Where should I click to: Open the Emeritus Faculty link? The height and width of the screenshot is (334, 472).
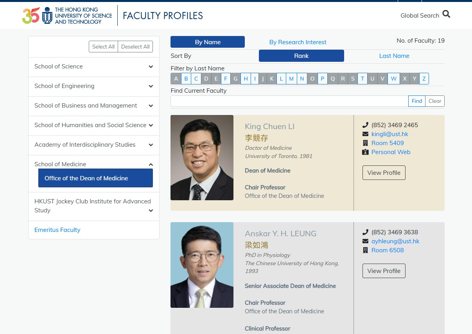point(57,230)
